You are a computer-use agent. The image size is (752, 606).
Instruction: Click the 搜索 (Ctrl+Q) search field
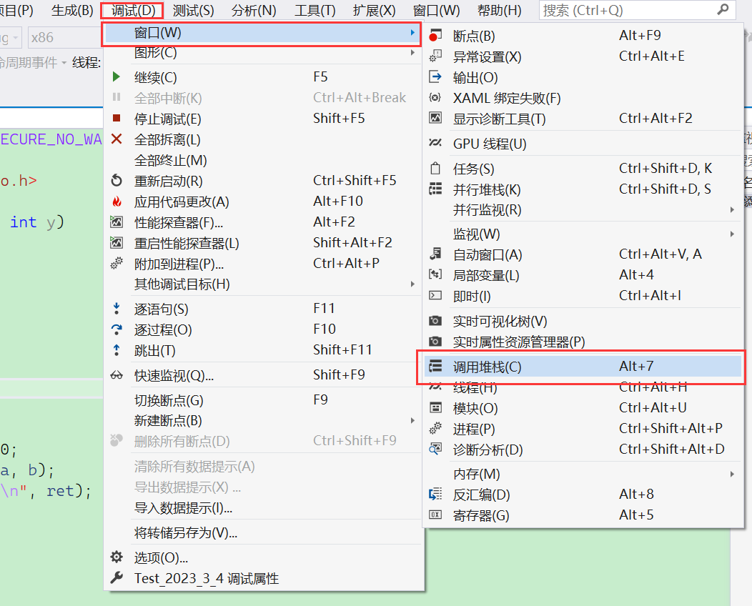tap(629, 11)
